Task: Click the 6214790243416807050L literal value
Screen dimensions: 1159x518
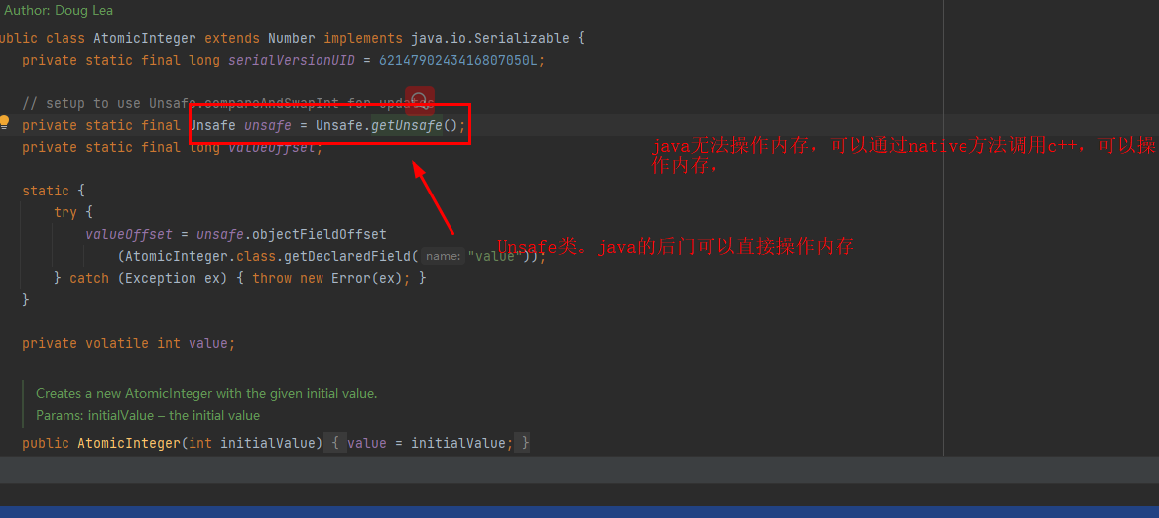Action: coord(458,60)
